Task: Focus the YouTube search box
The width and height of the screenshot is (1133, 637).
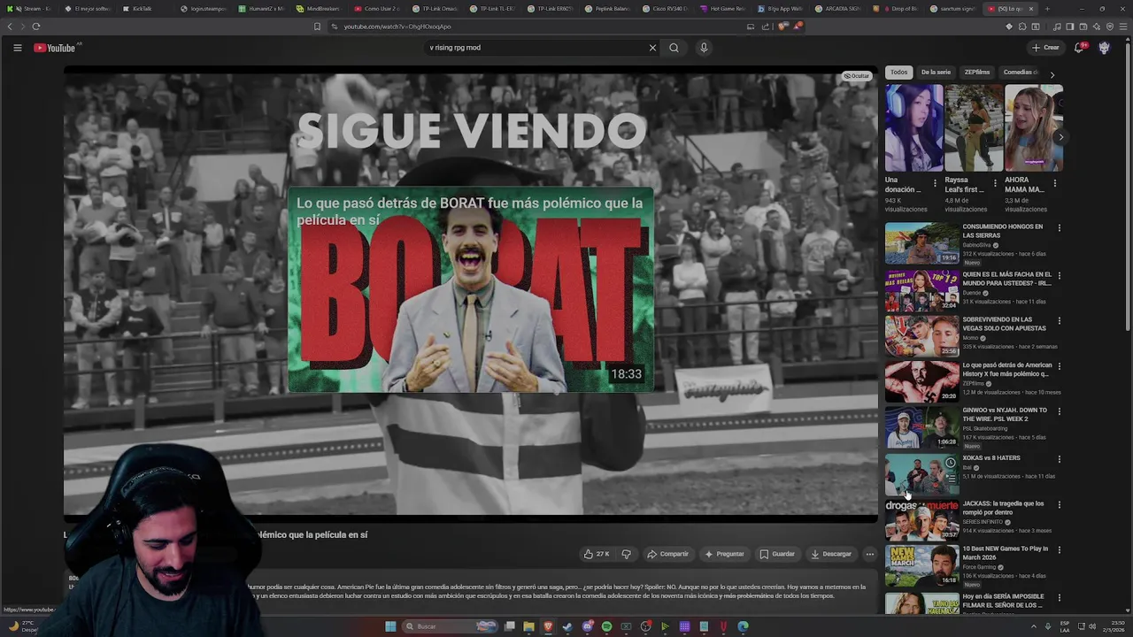Action: (x=536, y=48)
